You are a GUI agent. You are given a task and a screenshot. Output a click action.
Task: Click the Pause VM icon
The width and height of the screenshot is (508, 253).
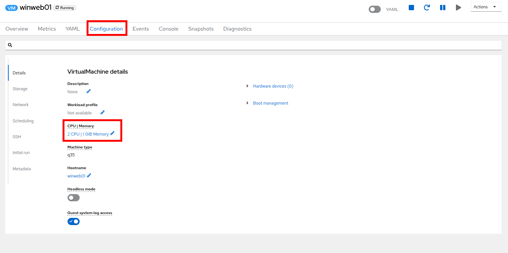tap(443, 8)
